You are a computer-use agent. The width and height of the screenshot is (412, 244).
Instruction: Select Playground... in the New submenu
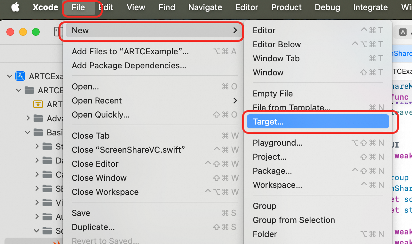[277, 143]
